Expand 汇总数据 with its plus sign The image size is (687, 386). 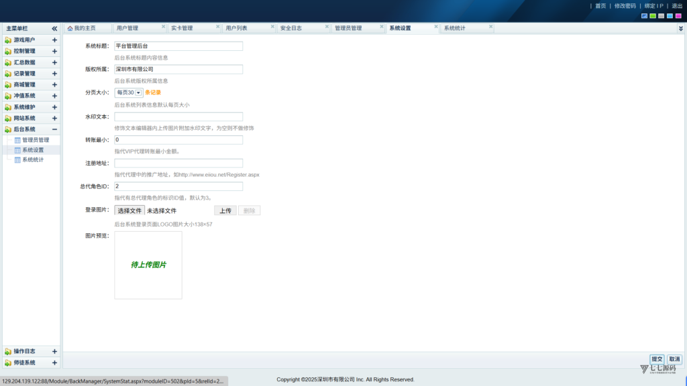tap(54, 62)
